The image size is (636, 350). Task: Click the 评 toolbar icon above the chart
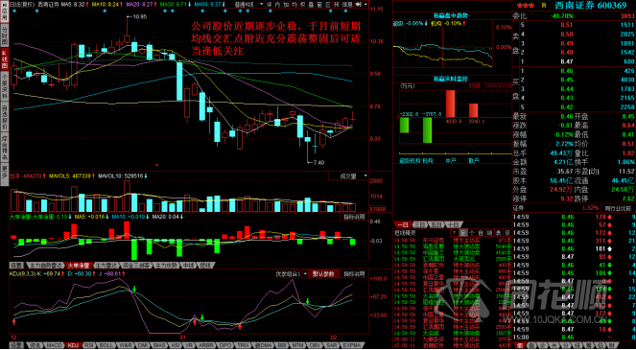268,5
